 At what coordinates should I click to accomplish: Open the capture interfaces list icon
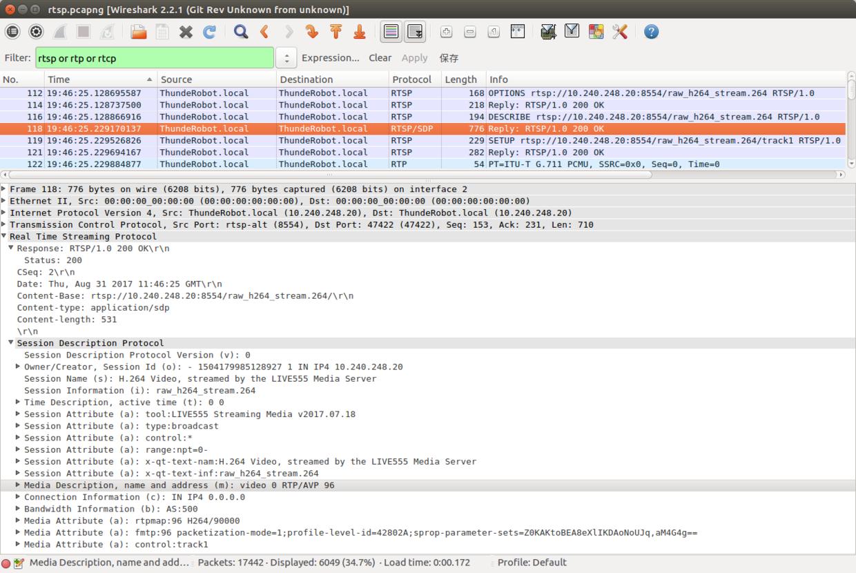(x=12, y=32)
